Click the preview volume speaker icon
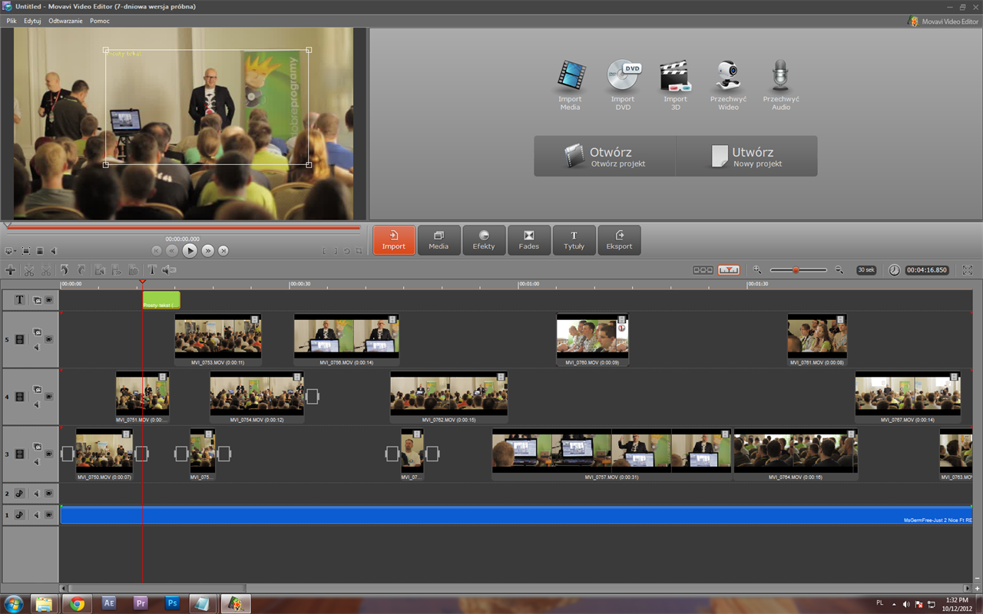 (53, 251)
